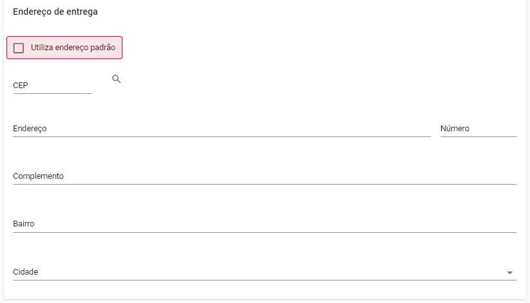This screenshot has width=530, height=303.
Task: Focus the Complemento field
Action: coord(264,176)
